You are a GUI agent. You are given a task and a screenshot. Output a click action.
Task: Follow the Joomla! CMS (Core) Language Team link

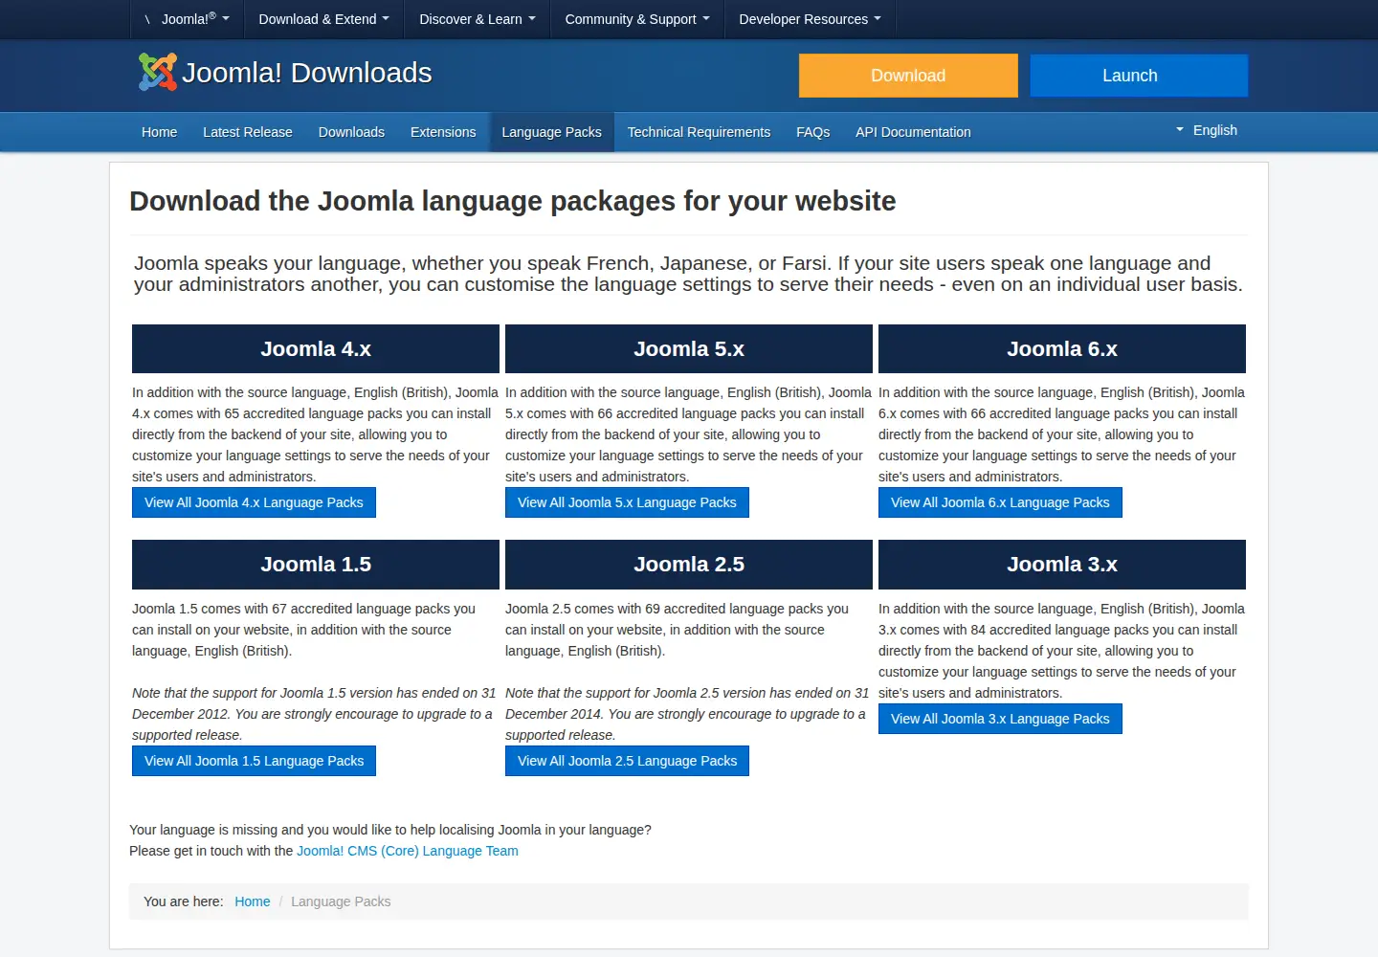coord(407,851)
